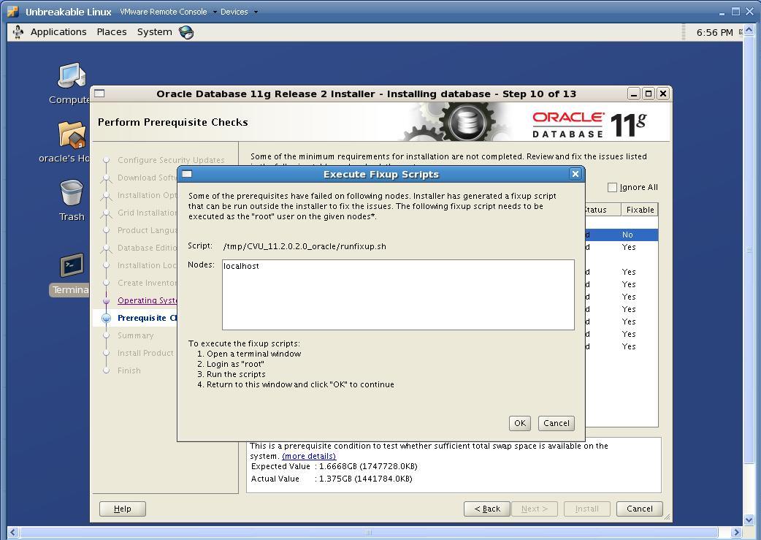Open Oracle installer window menu icon
761x540 pixels.
tap(99, 94)
